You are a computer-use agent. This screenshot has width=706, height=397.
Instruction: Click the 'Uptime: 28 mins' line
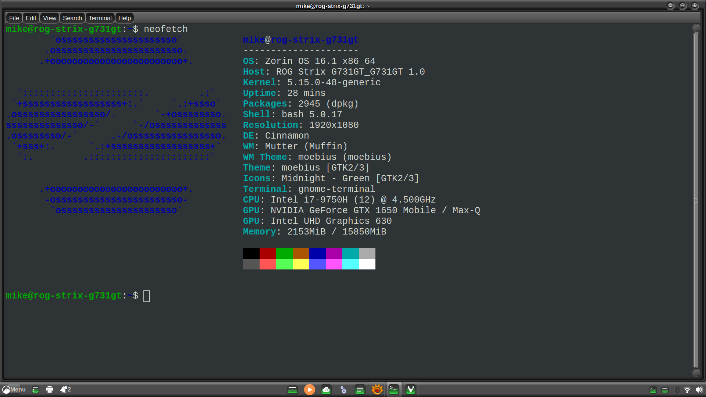(x=284, y=93)
